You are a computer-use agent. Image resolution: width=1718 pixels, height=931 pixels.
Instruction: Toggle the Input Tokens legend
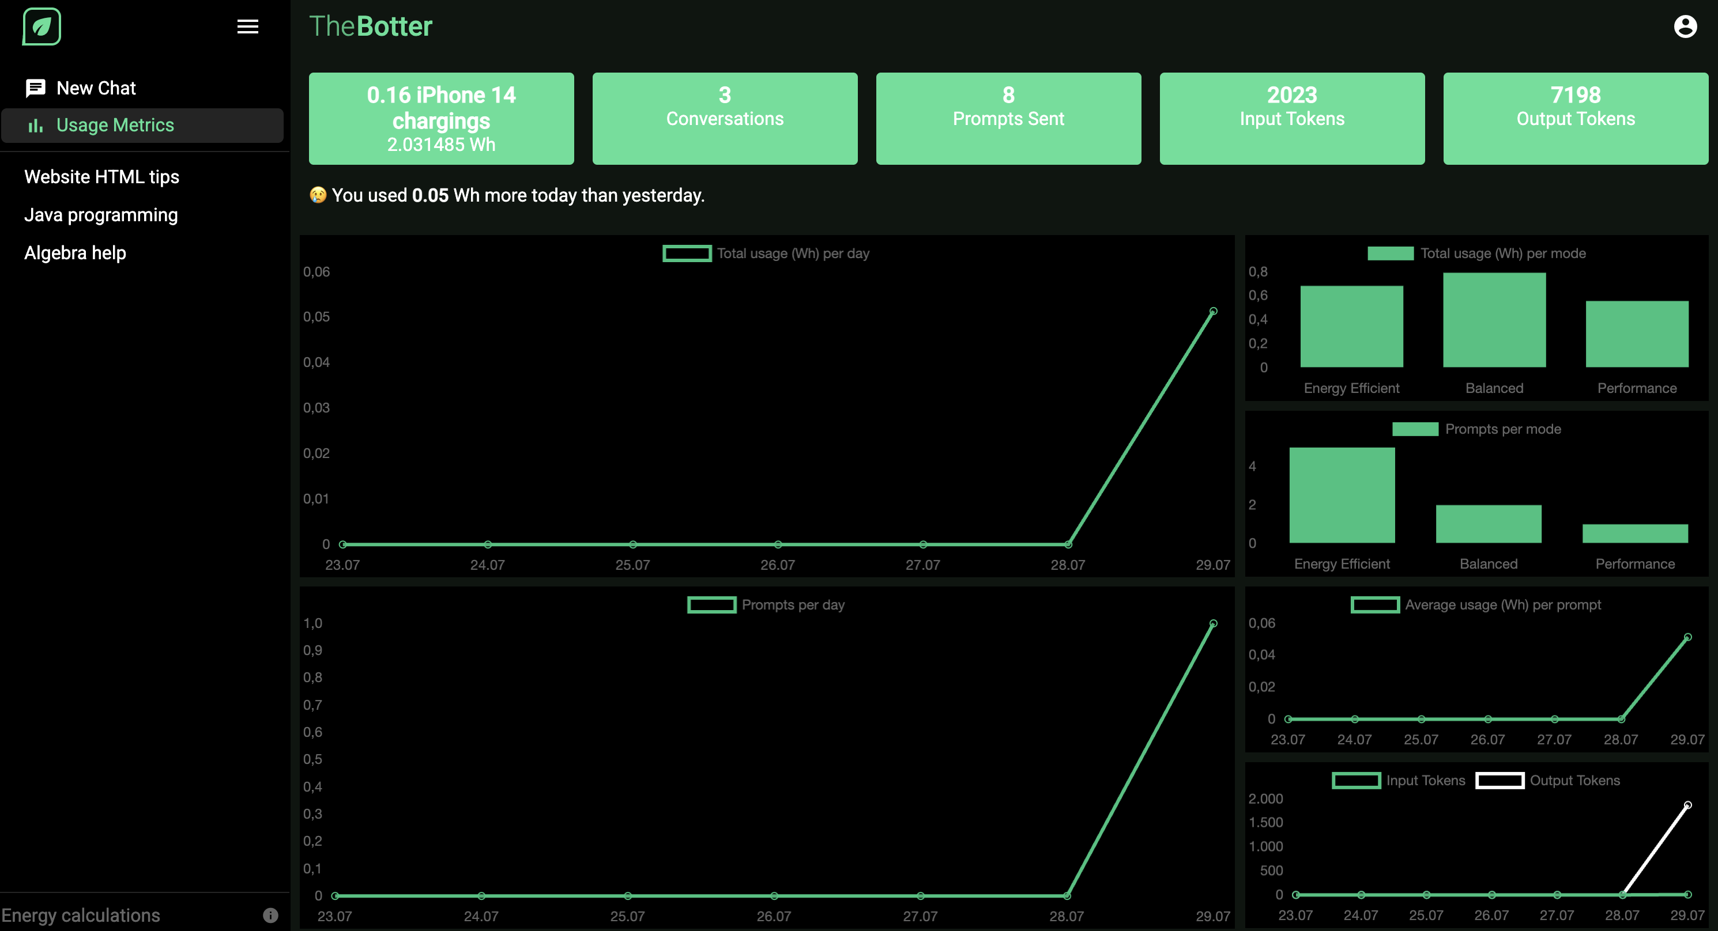point(1399,781)
